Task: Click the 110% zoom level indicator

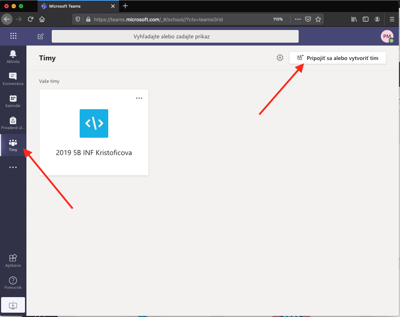Action: [278, 19]
